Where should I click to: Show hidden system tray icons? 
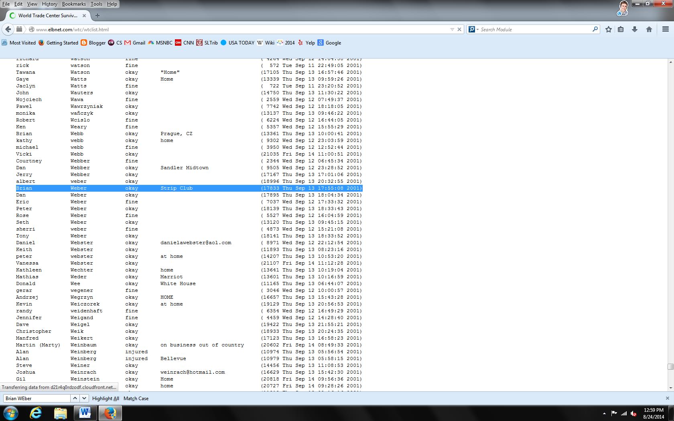pos(605,413)
